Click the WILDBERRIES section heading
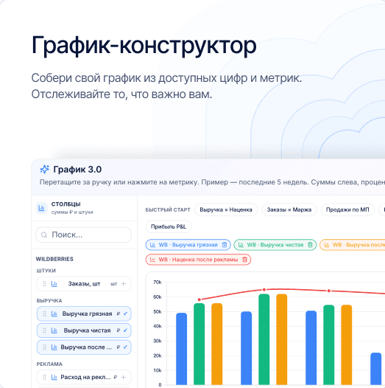Image resolution: width=385 pixels, height=388 pixels. [x=54, y=259]
